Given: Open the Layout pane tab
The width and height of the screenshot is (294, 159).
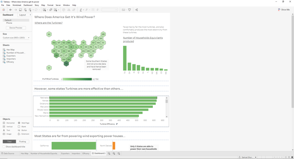Looking at the screenshot, I should [x=22, y=15].
